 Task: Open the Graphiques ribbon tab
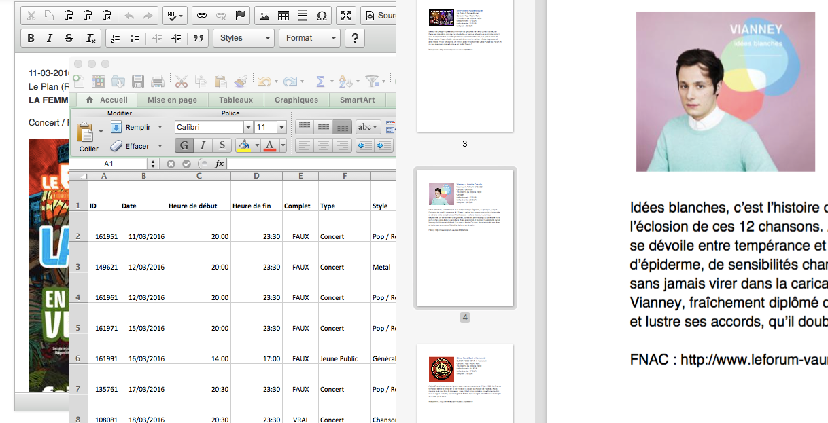pyautogui.click(x=296, y=100)
